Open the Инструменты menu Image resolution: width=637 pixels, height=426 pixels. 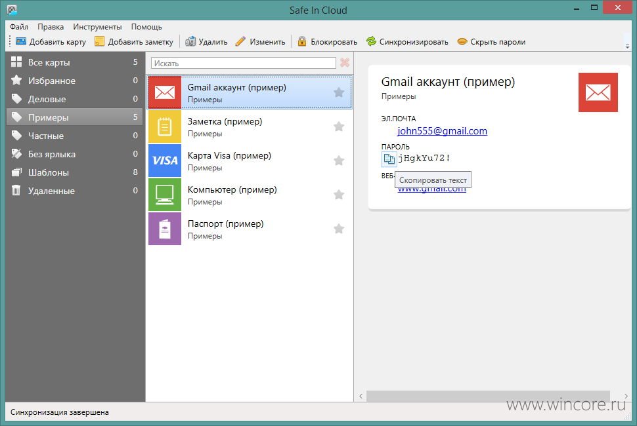click(97, 27)
